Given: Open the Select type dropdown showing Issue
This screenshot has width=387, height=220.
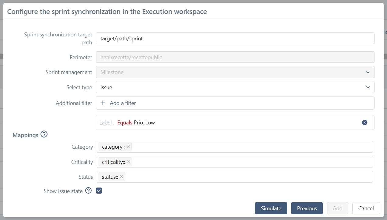Looking at the screenshot, I should [234, 87].
